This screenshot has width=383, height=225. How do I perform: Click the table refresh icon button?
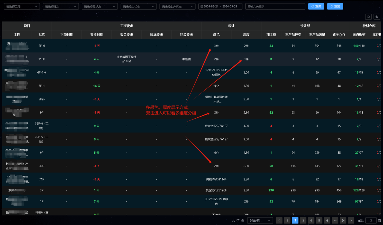point(369,17)
